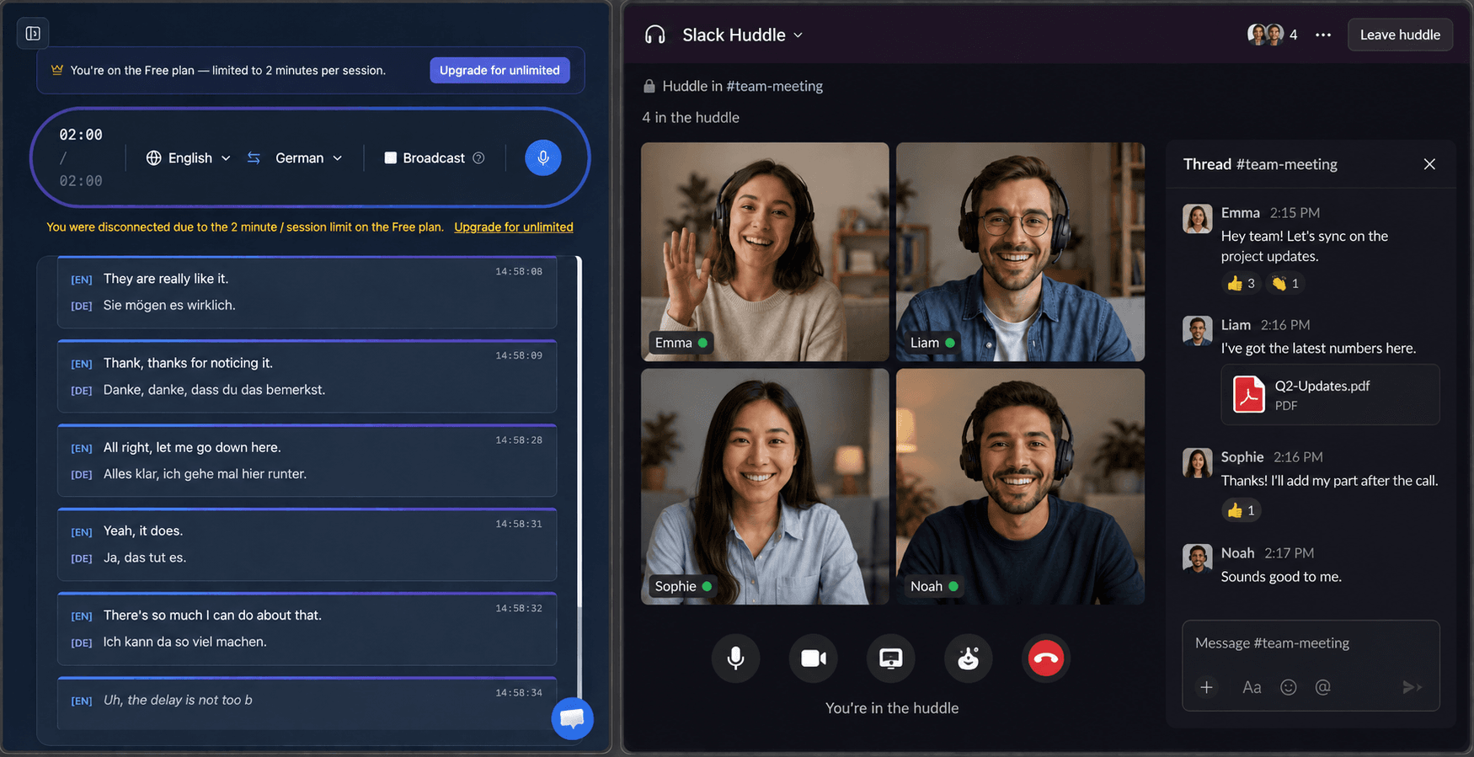Select Emma's video tile
Viewport: 1474px width, 757px height.
765,252
